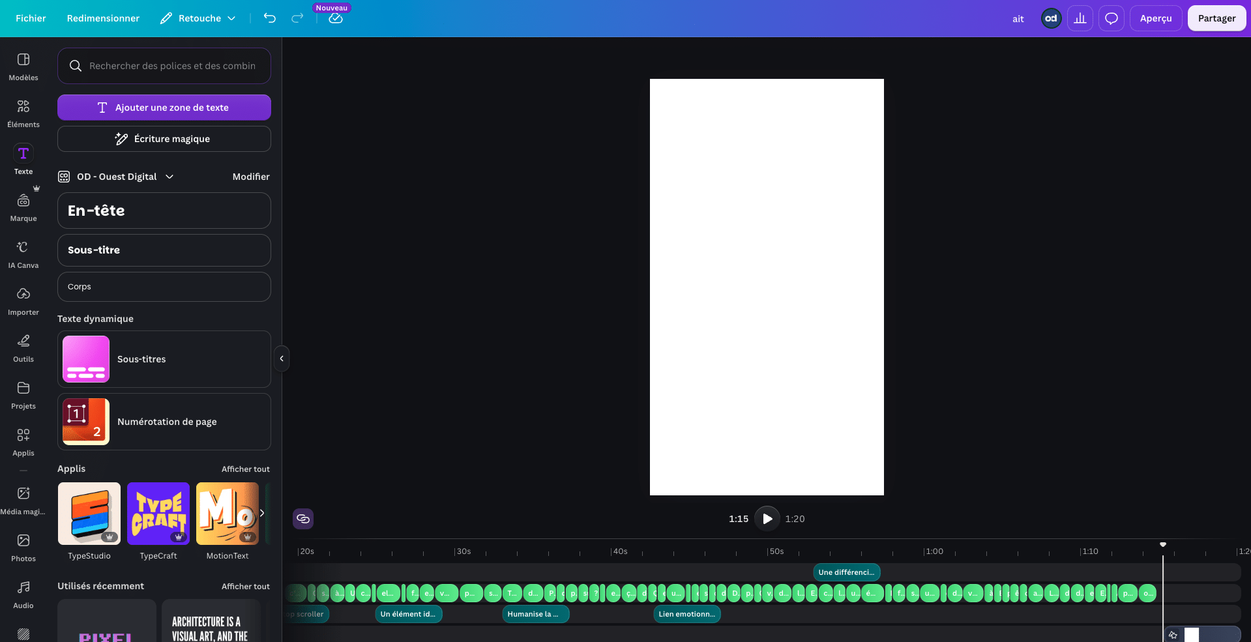The height and width of the screenshot is (642, 1251).
Task: Open the Projets panel
Action: (x=23, y=396)
